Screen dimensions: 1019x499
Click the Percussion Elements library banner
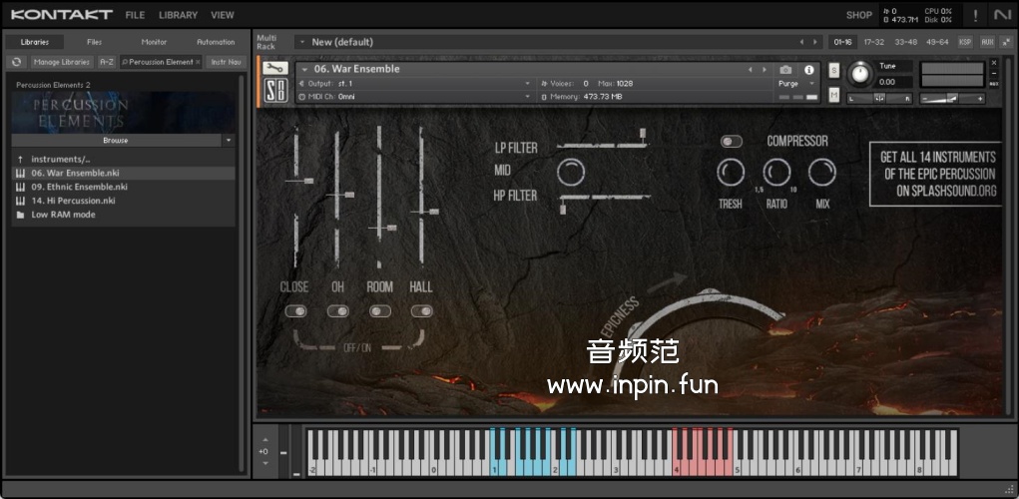[124, 112]
